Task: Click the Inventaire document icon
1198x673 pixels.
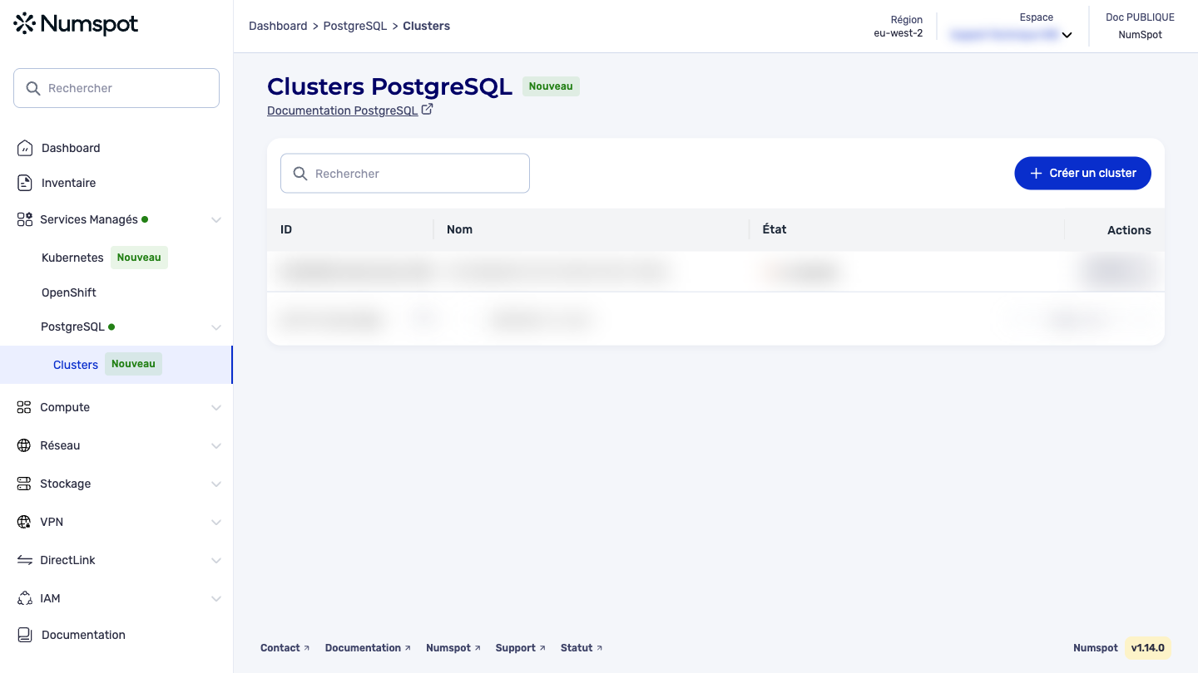Action: coord(25,183)
